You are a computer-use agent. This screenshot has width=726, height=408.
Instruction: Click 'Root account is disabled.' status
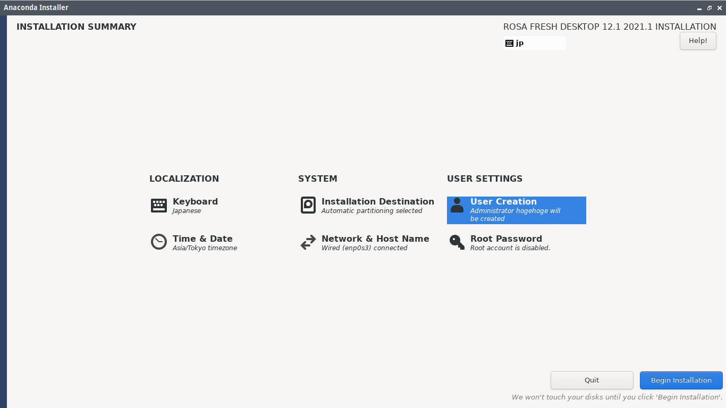[510, 248]
